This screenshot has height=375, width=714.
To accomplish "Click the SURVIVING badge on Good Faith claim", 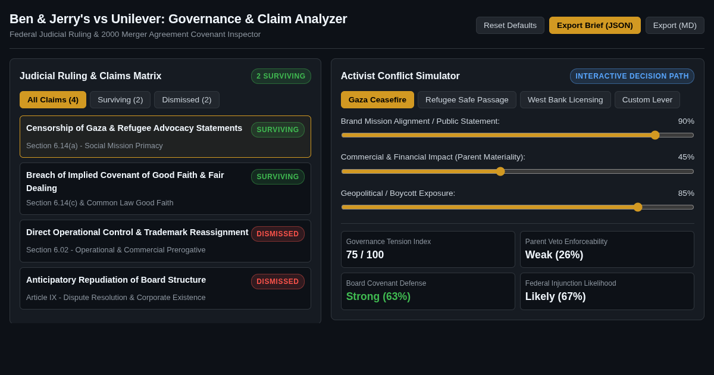I will pyautogui.click(x=278, y=177).
